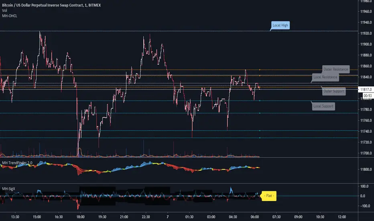This screenshot has height=221, width=374.
Task: Click the yellow Flat signal label
Action: (269, 196)
